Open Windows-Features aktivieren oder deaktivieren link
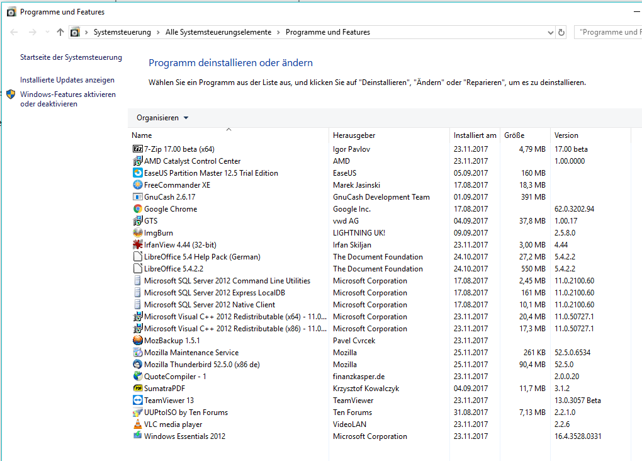 [x=68, y=99]
